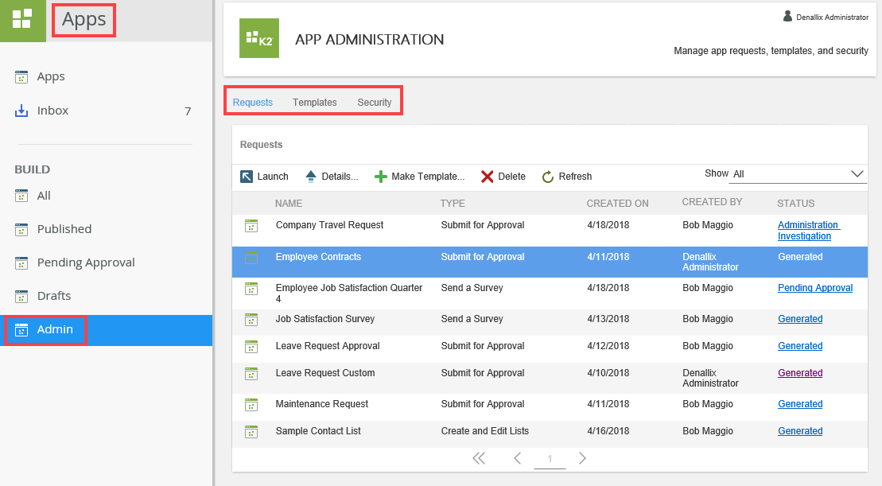Click Make Template green plus icon
882x486 pixels.
click(381, 177)
